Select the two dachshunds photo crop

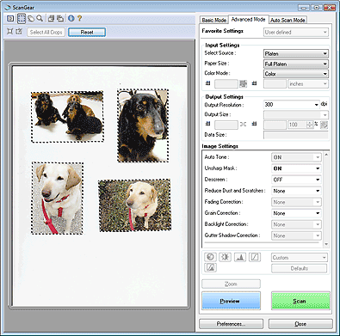tap(67, 117)
